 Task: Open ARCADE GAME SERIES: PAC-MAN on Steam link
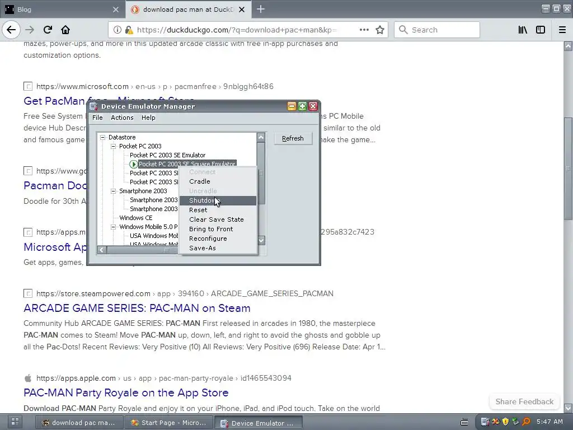click(x=137, y=309)
